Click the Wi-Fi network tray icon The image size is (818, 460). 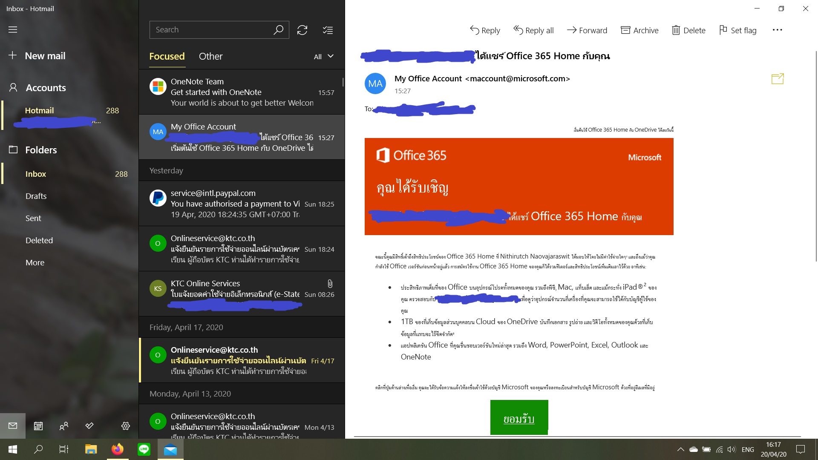point(719,449)
